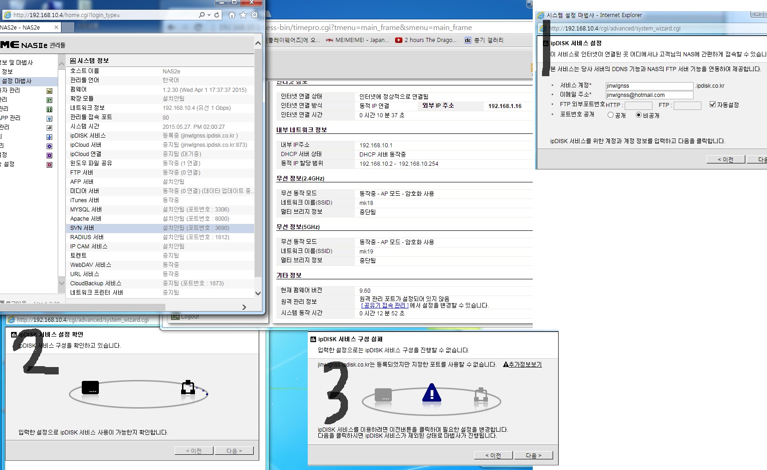Open the 추가정보보기 link
767x470 pixels.
522,364
